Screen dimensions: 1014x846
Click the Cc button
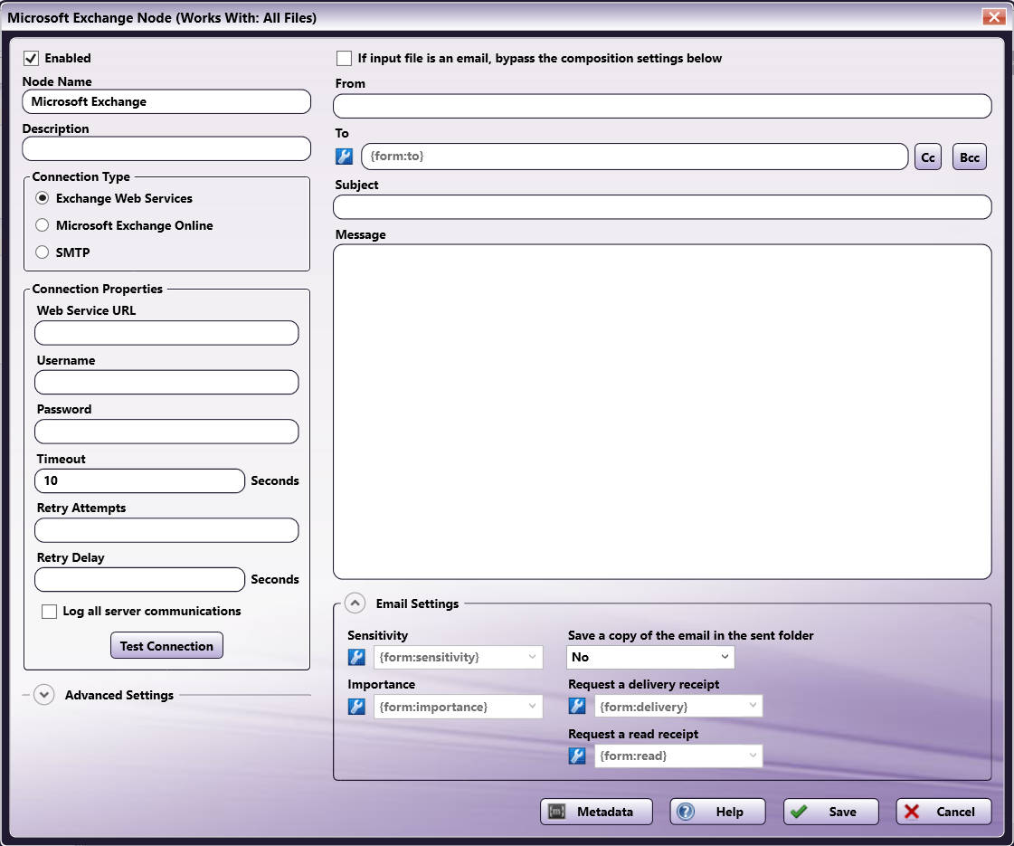pos(928,157)
